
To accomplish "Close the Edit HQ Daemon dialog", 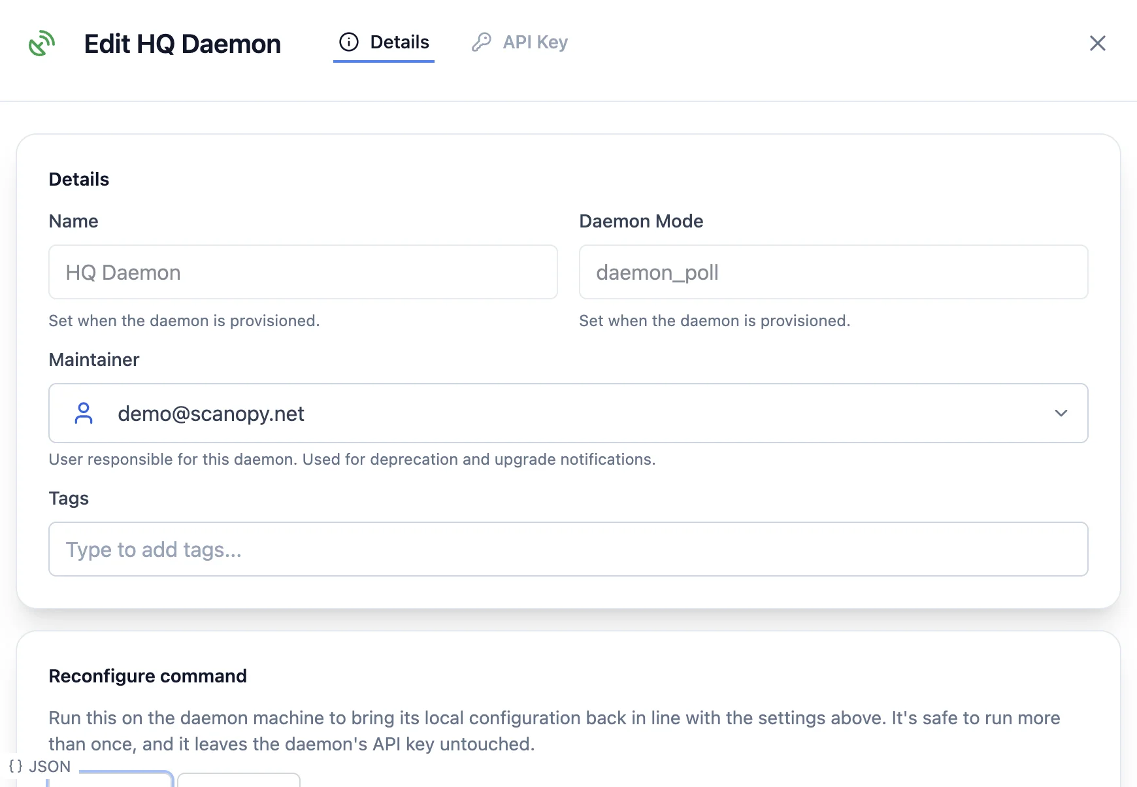I will [x=1098, y=43].
